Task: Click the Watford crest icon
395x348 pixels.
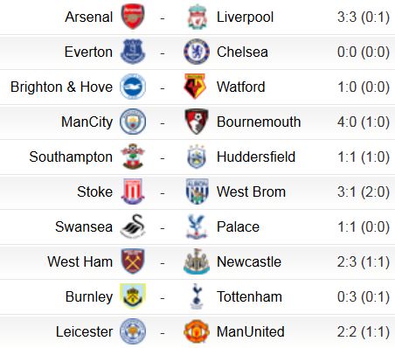Action: (x=196, y=87)
